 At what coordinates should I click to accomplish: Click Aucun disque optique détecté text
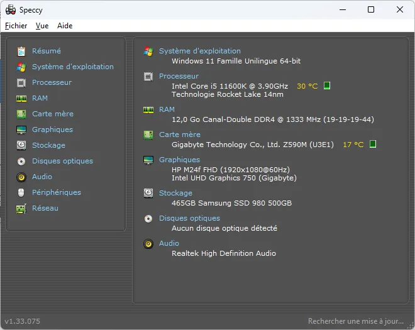(224, 228)
